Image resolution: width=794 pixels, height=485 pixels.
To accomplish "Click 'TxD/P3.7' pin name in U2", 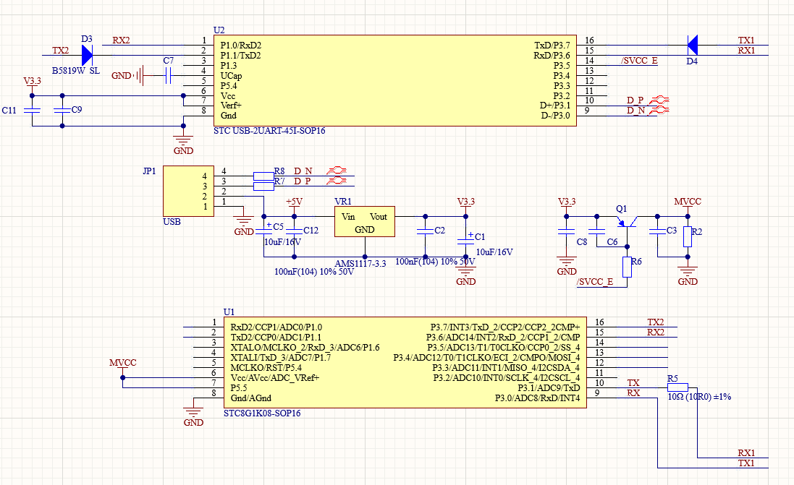I will [x=552, y=46].
